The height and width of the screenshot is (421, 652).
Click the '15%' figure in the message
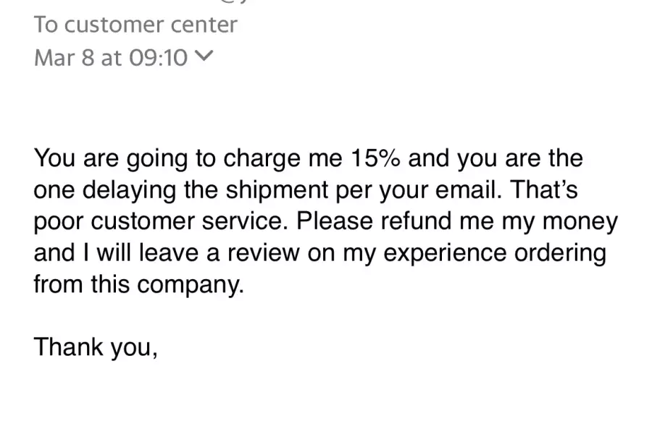(376, 158)
